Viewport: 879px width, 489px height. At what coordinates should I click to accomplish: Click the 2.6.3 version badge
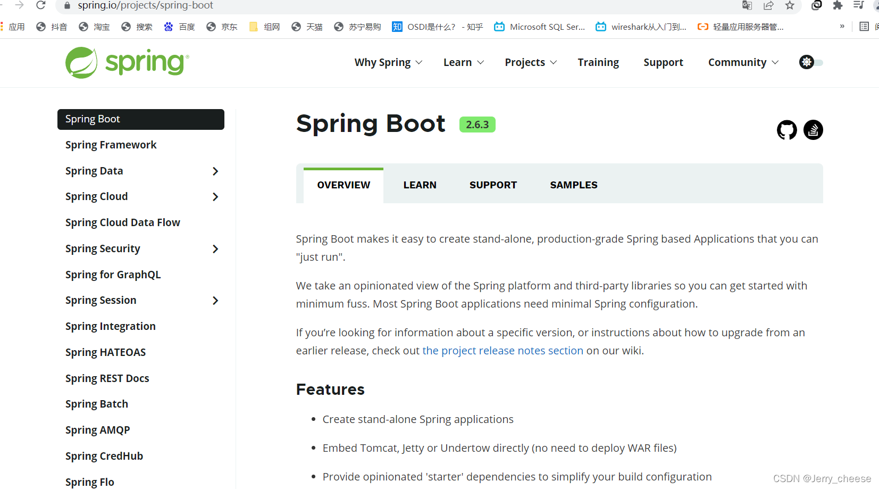pos(477,125)
